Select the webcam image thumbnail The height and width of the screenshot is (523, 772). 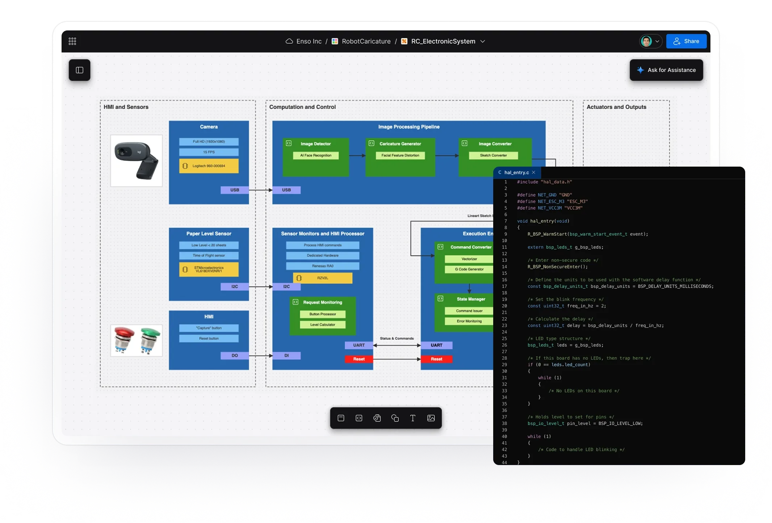tap(136, 161)
